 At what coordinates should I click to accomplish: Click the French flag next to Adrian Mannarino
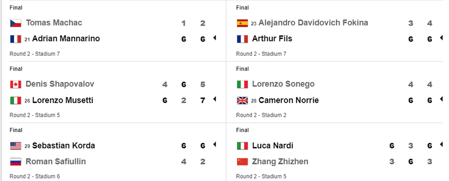click(16, 39)
